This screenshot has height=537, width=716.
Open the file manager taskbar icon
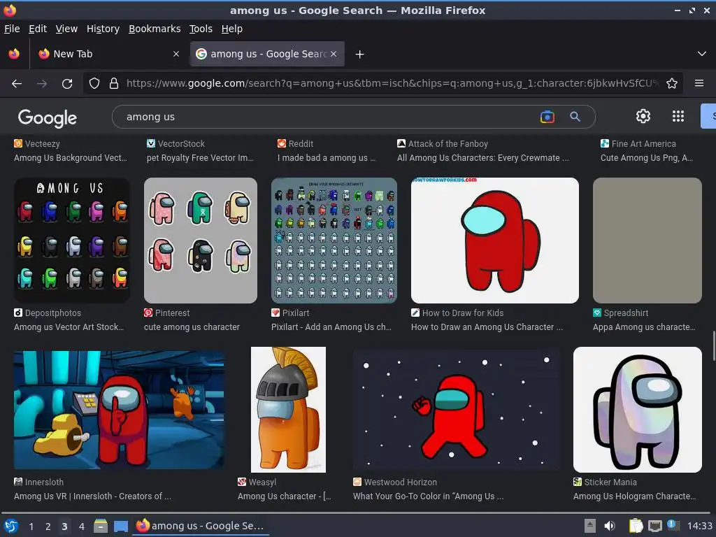101,526
